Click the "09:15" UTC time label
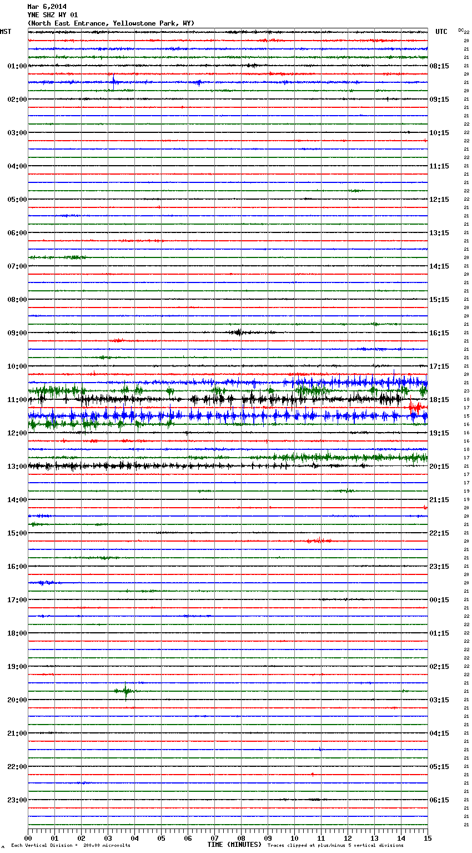 pos(439,100)
